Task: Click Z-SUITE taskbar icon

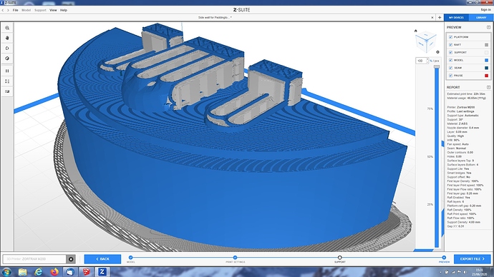Action: pos(102,272)
